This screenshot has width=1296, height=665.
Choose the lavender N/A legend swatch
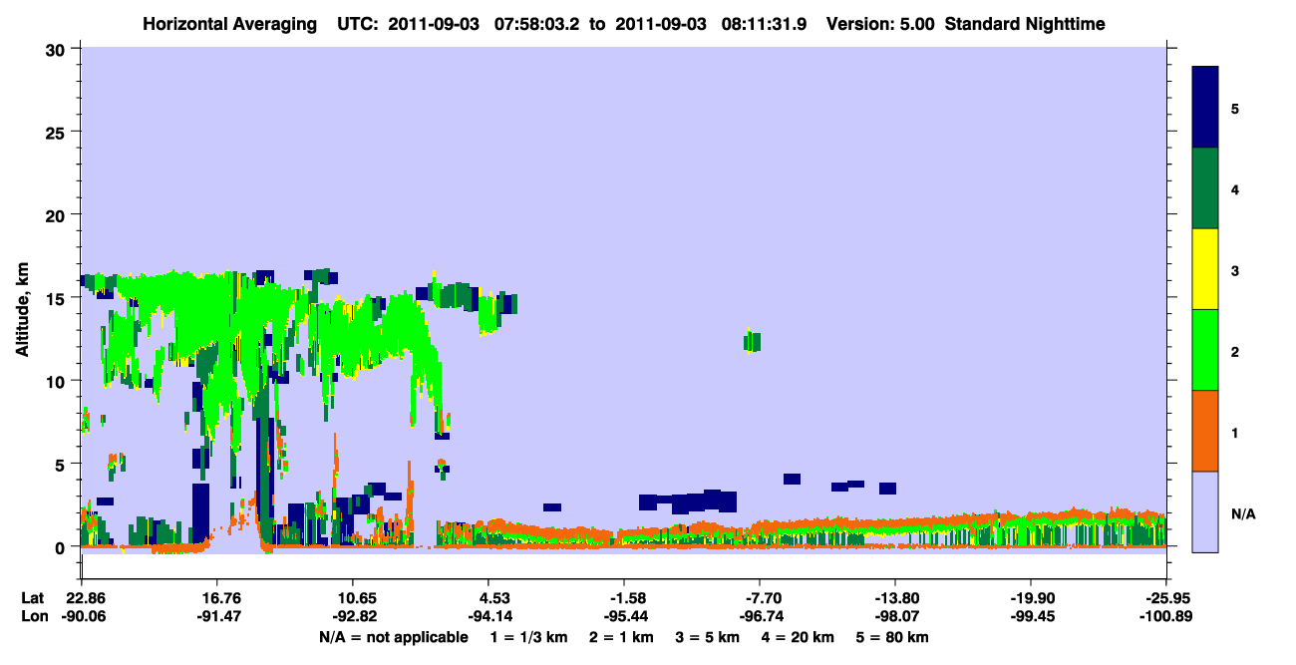click(1205, 511)
